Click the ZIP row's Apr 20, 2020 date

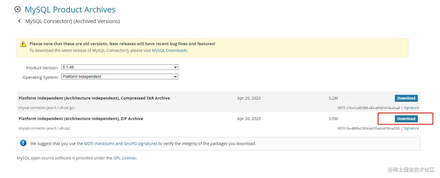coord(249,119)
